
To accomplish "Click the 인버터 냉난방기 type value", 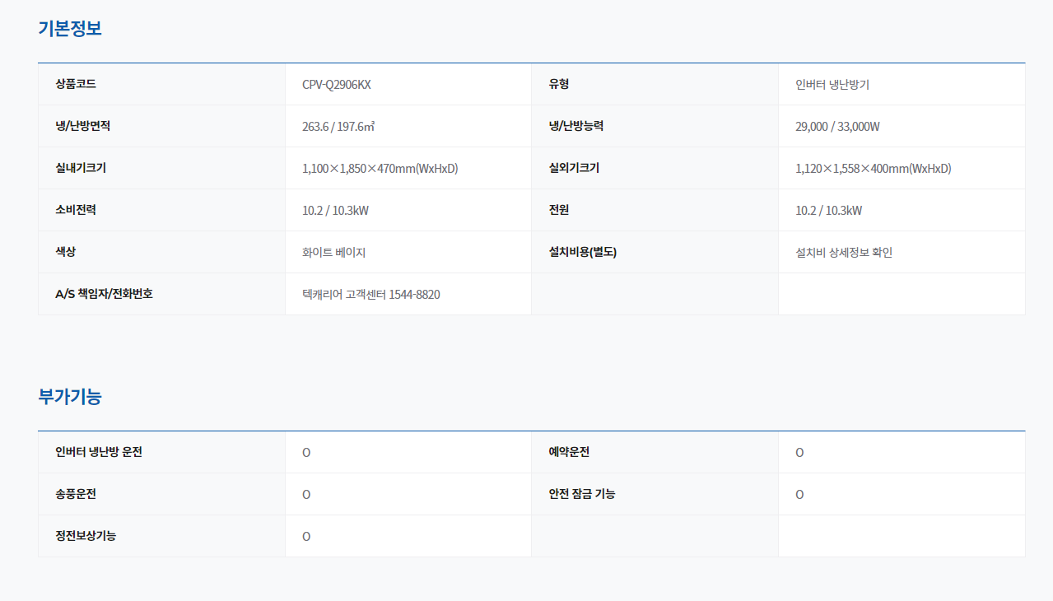I will tap(832, 85).
